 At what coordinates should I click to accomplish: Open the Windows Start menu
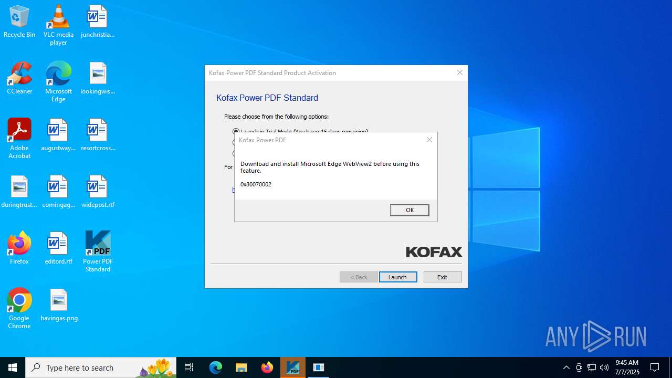[x=13, y=367]
